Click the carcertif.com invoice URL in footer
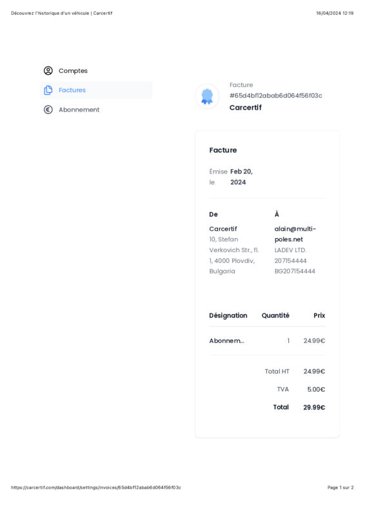This screenshot has height=516, width=365. pos(96,488)
